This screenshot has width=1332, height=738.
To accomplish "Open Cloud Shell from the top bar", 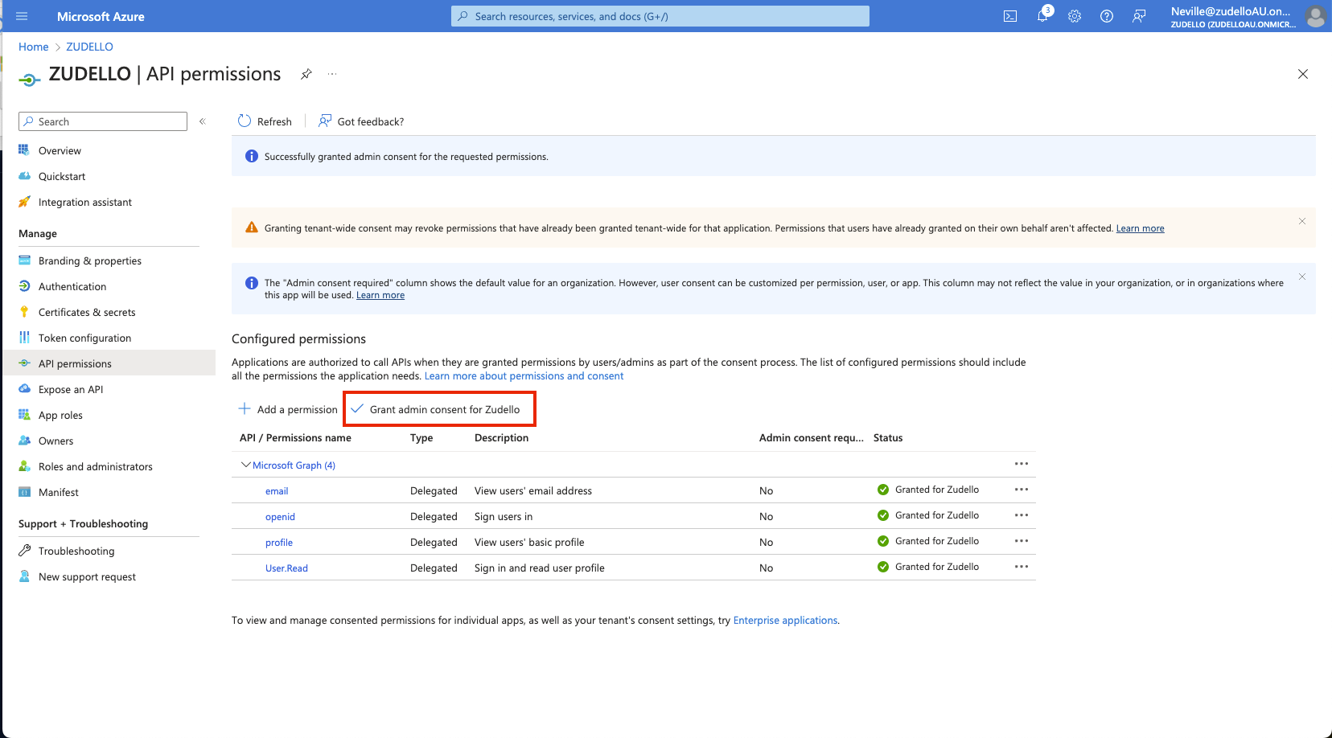I will point(1010,16).
